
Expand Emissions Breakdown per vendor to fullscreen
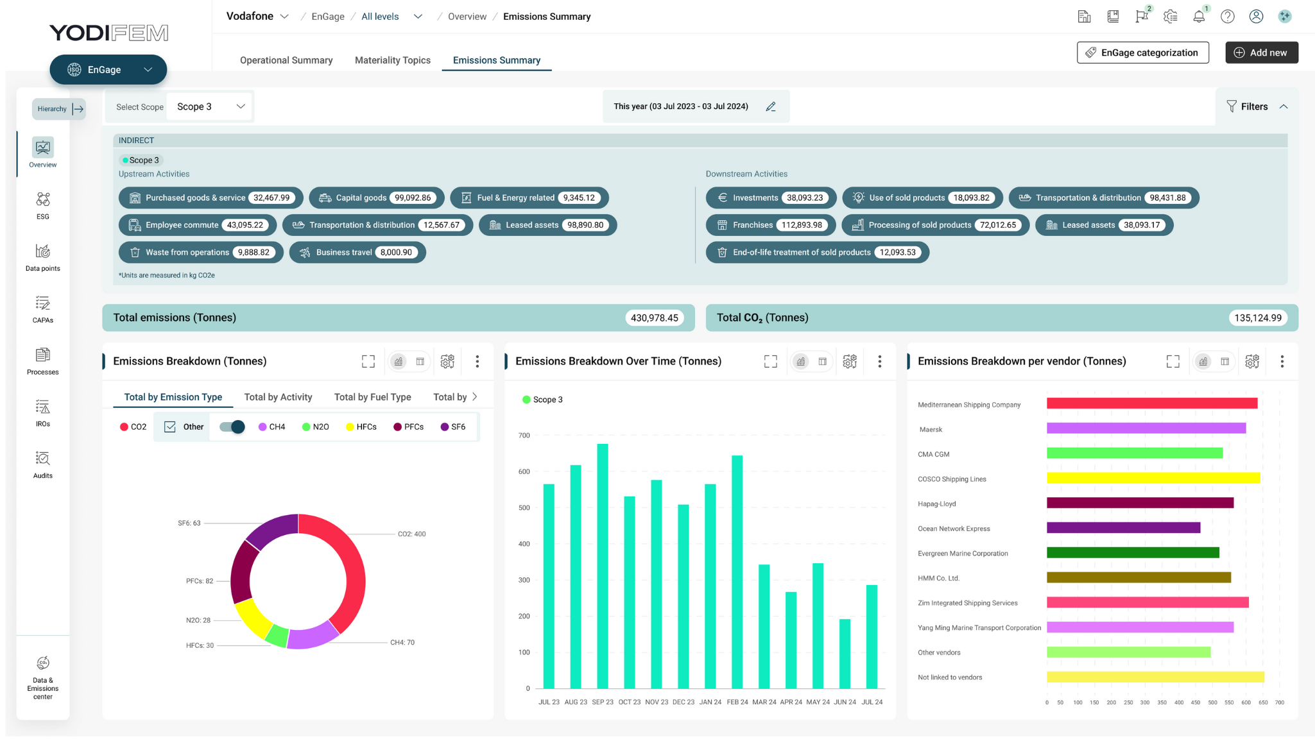click(1173, 362)
